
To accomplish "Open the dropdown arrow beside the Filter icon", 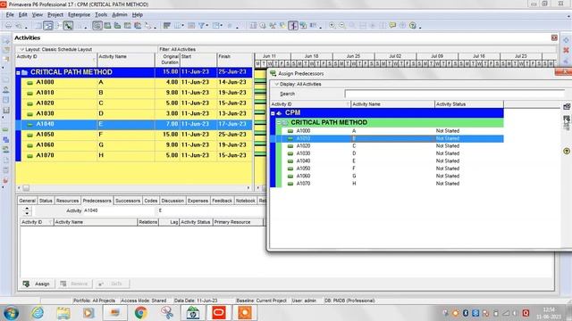I will point(206,26).
